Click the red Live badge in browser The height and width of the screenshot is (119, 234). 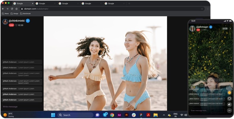point(11,25)
